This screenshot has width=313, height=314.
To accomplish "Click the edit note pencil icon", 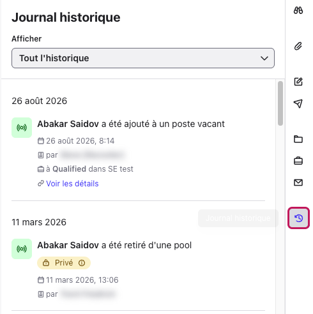I will point(298,82).
